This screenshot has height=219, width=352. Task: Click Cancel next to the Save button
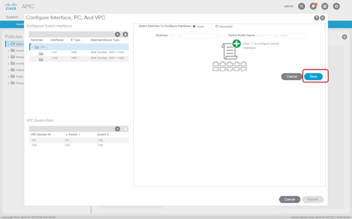coord(291,77)
